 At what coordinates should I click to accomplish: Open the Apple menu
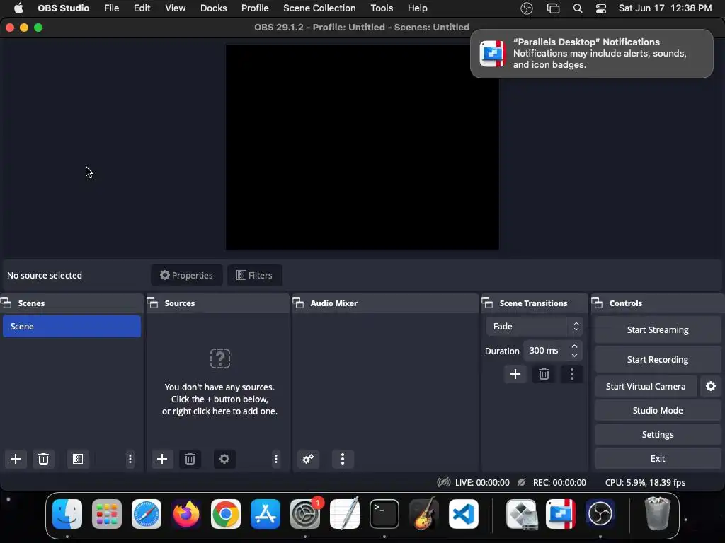(x=18, y=8)
